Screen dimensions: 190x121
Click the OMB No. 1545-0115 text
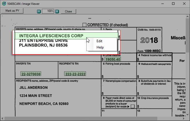[149, 30]
